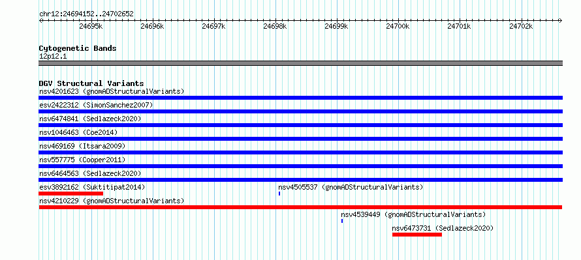
Task: Open the esv2422312 SimonSanchez2007 variant label
Action: click(96, 105)
